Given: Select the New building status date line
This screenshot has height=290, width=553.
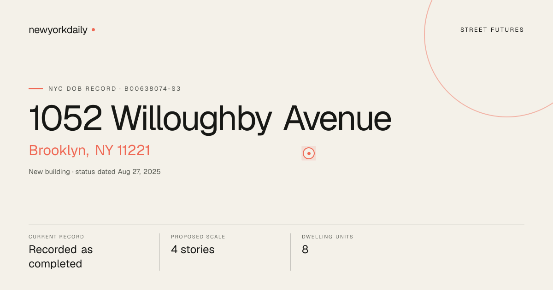Looking at the screenshot, I should coord(94,172).
